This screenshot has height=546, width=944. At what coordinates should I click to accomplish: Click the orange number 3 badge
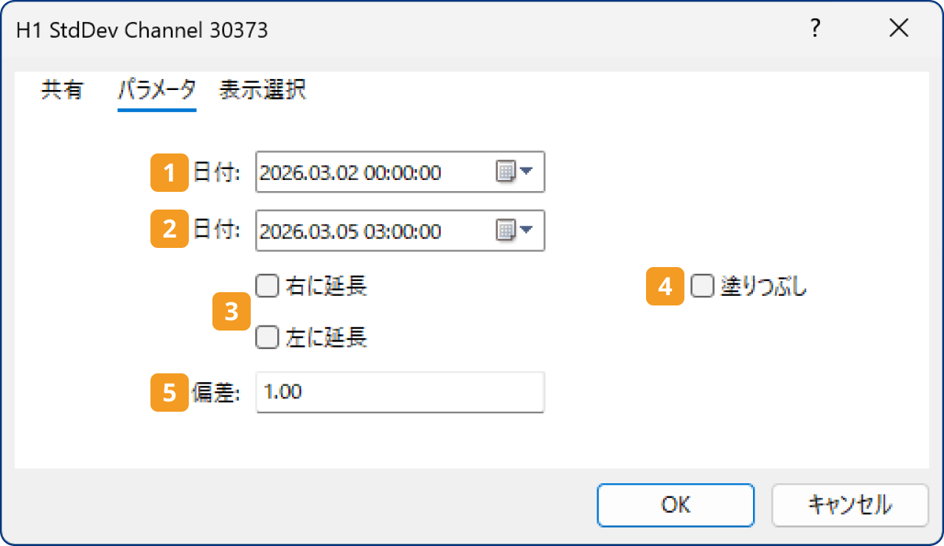(x=232, y=311)
